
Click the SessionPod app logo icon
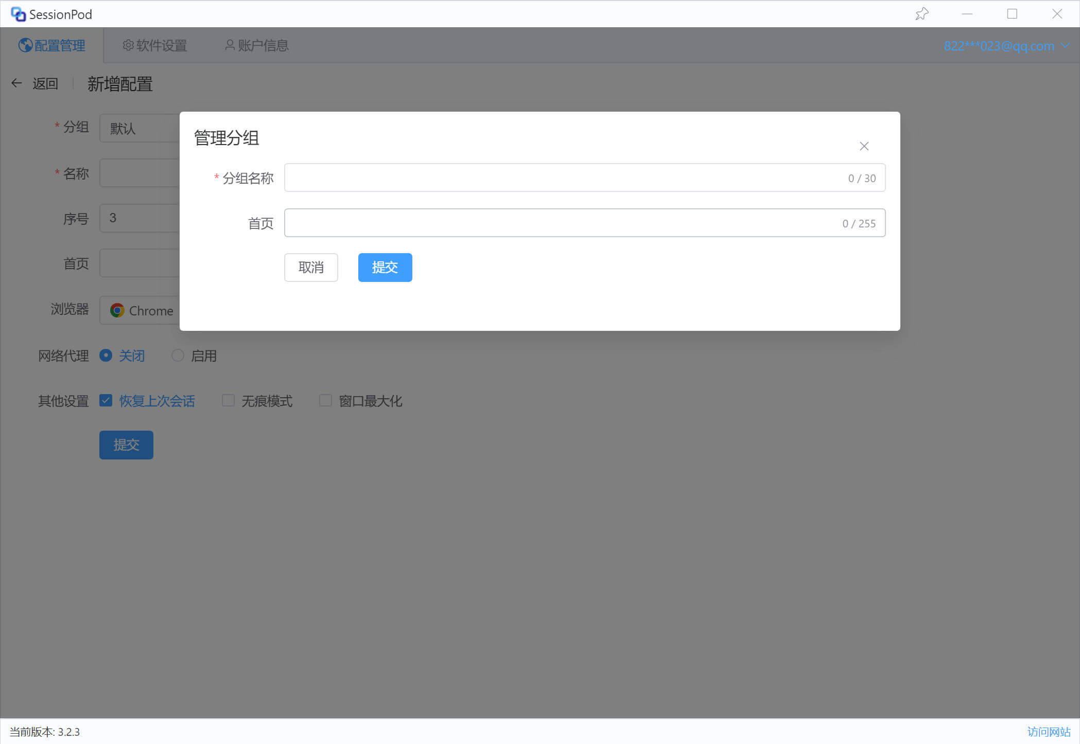[18, 14]
